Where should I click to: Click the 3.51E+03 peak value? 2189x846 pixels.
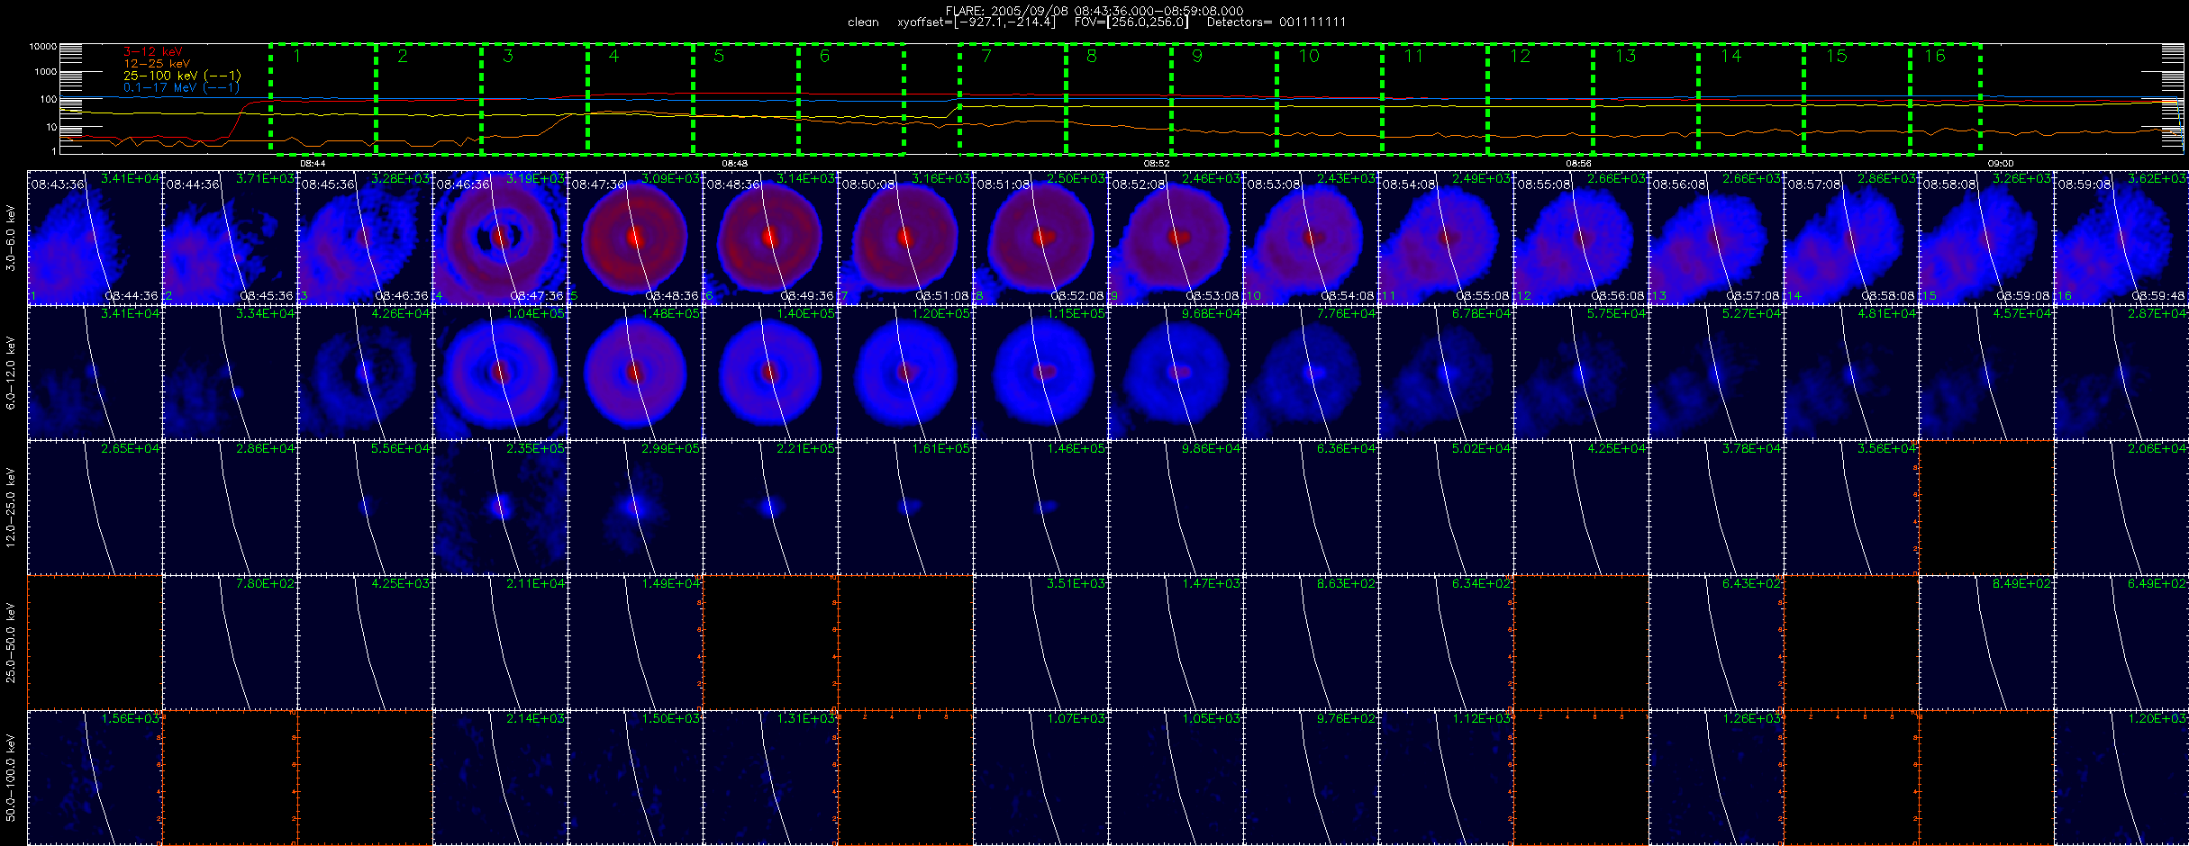point(1076,583)
